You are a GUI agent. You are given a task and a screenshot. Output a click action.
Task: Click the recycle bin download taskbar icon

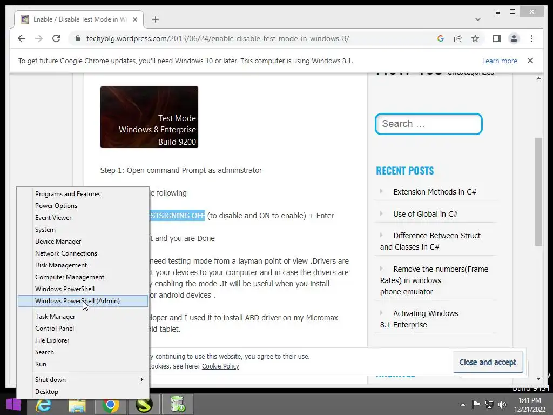pyautogui.click(x=177, y=405)
